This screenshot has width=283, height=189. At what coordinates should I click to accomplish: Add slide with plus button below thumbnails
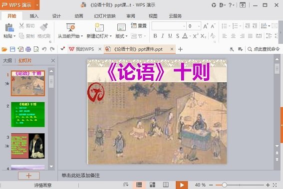[x=28, y=176]
